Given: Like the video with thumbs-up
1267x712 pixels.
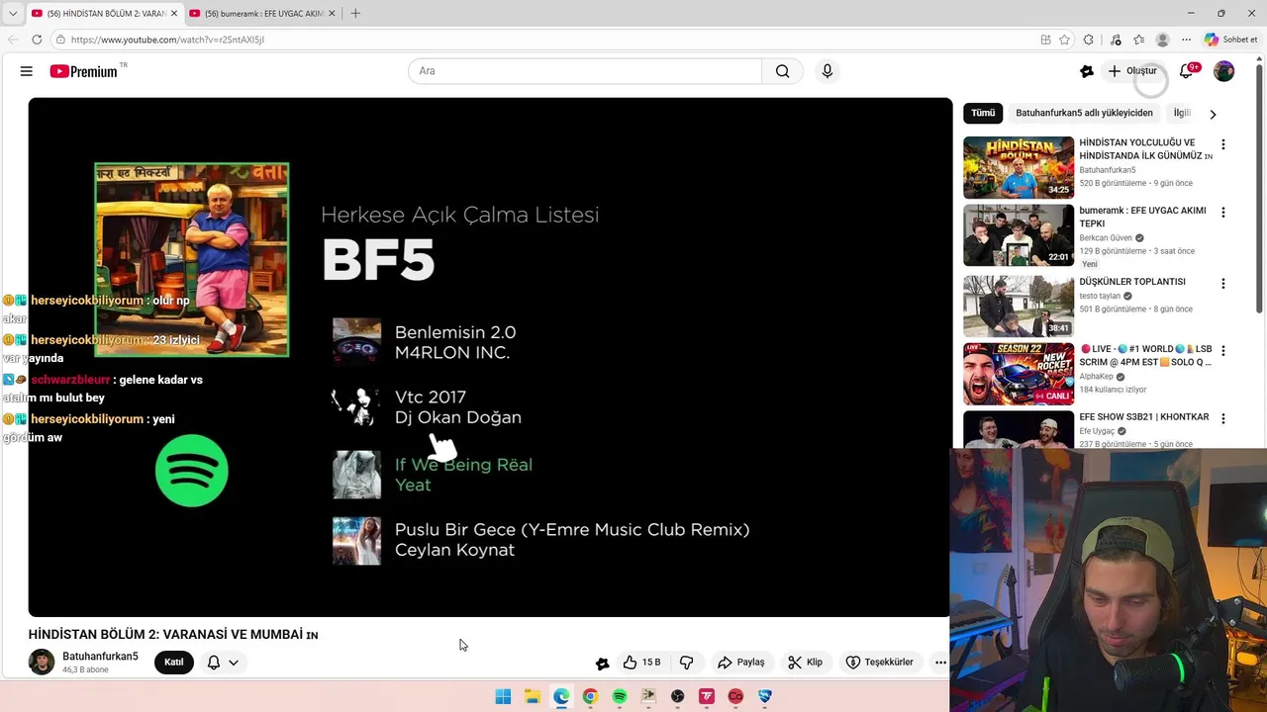Looking at the screenshot, I should (641, 663).
